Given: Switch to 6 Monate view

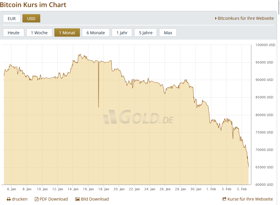Looking at the screenshot, I should [96, 33].
